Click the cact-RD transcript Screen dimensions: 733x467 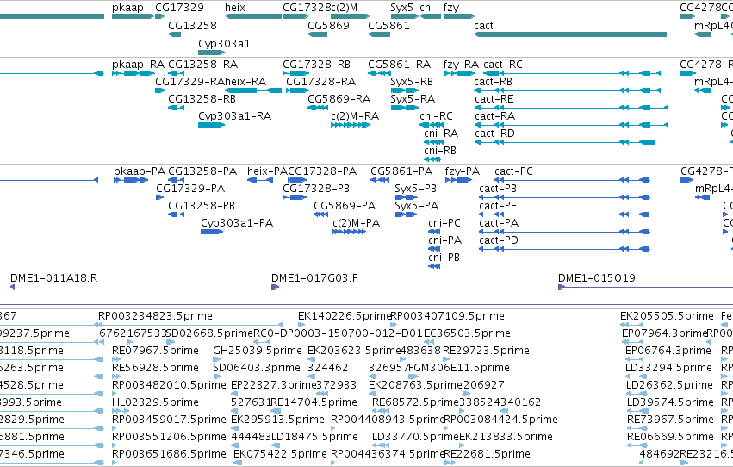coord(565,142)
